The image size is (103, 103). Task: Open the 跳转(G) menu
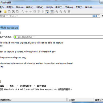20,7
